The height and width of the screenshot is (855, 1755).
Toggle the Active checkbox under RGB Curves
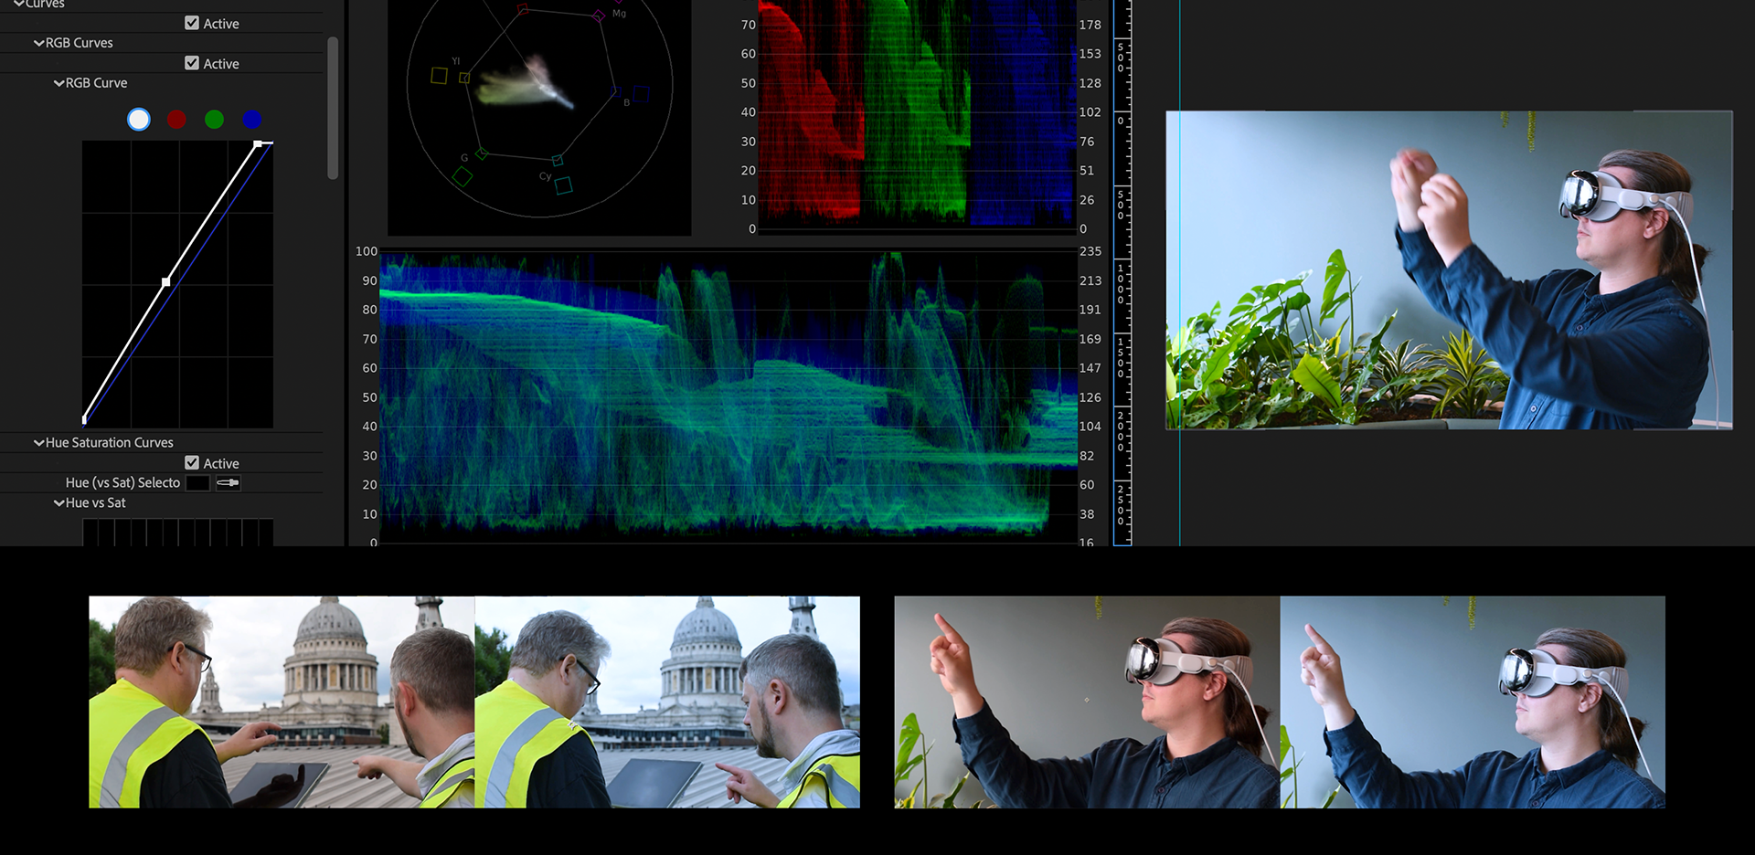click(x=192, y=63)
